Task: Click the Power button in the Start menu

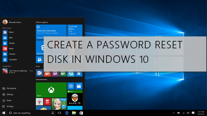Action: (7, 101)
